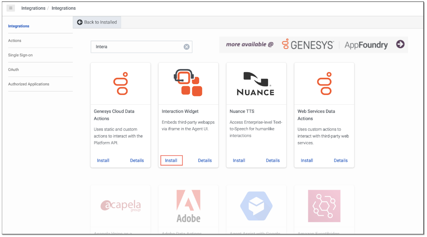This screenshot has width=427, height=237.
Task: Click the first Integrations breadcrumb
Action: 33,8
